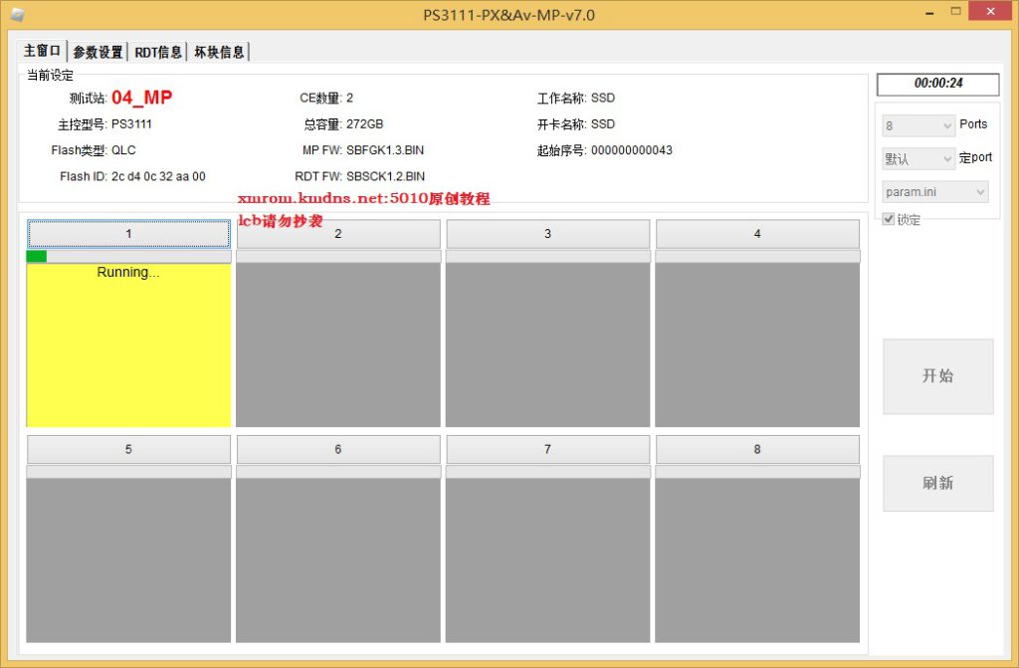Click the 刷新 button
1019x668 pixels.
tap(937, 483)
